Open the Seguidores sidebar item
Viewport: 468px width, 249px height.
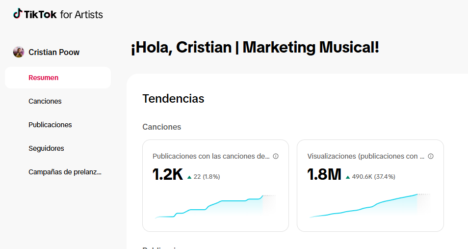coord(46,148)
